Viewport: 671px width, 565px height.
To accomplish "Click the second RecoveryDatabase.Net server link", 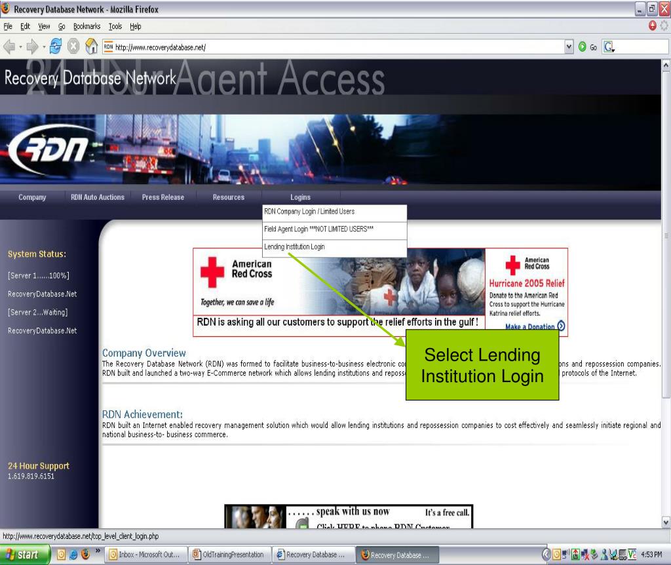I will (43, 331).
